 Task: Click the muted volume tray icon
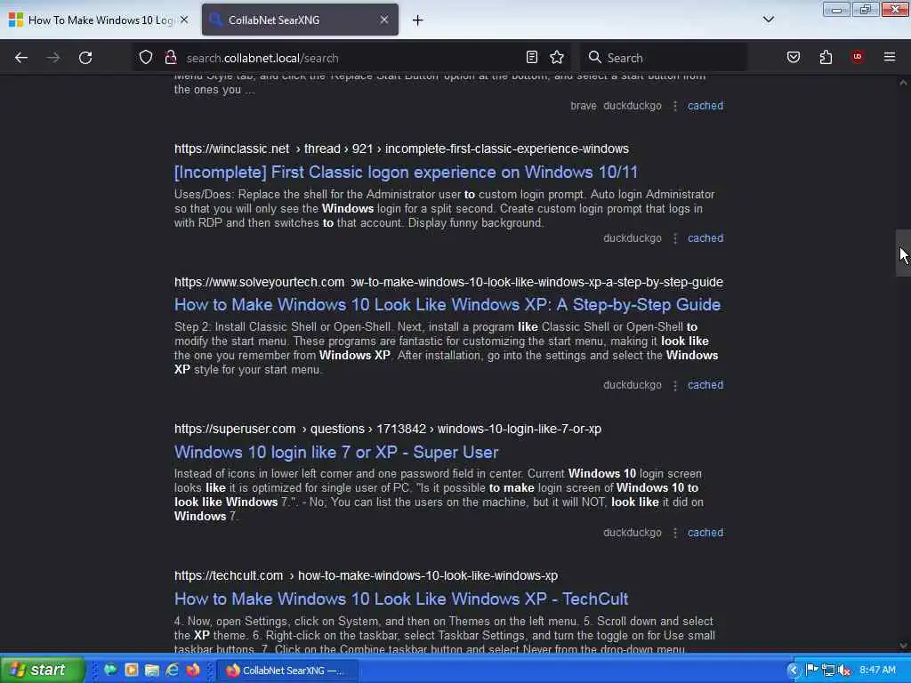[x=844, y=671]
